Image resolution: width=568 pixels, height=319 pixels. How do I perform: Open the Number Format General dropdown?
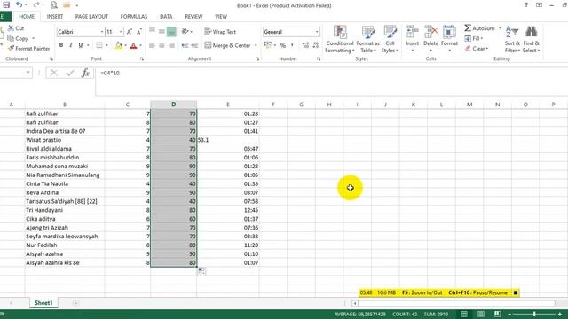pos(317,32)
